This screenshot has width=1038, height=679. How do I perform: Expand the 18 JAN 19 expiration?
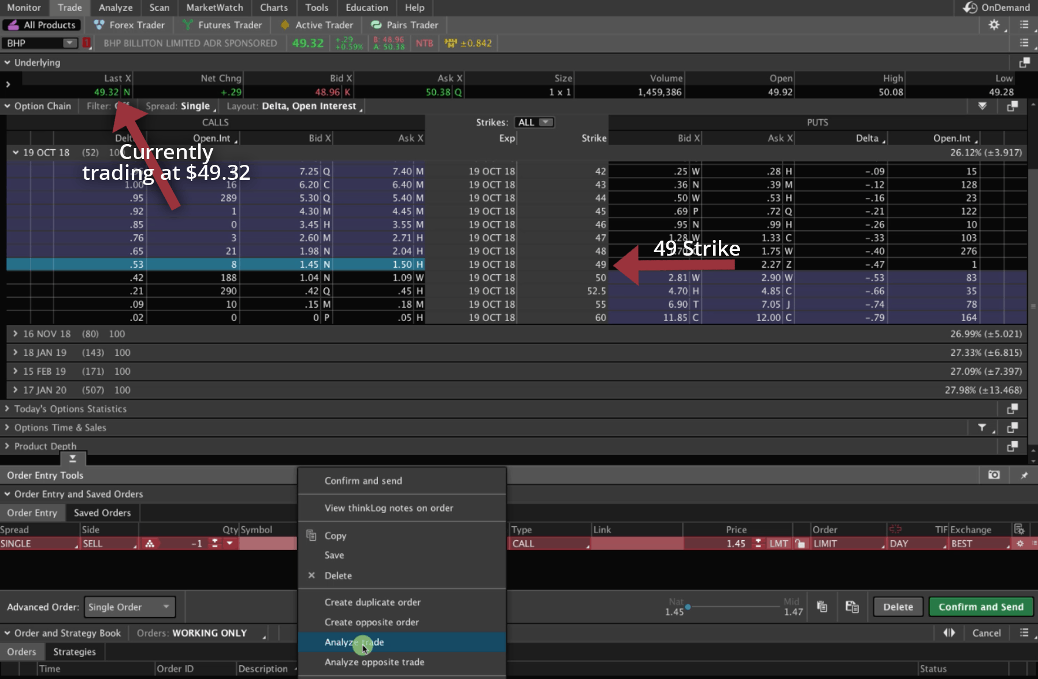[16, 353]
